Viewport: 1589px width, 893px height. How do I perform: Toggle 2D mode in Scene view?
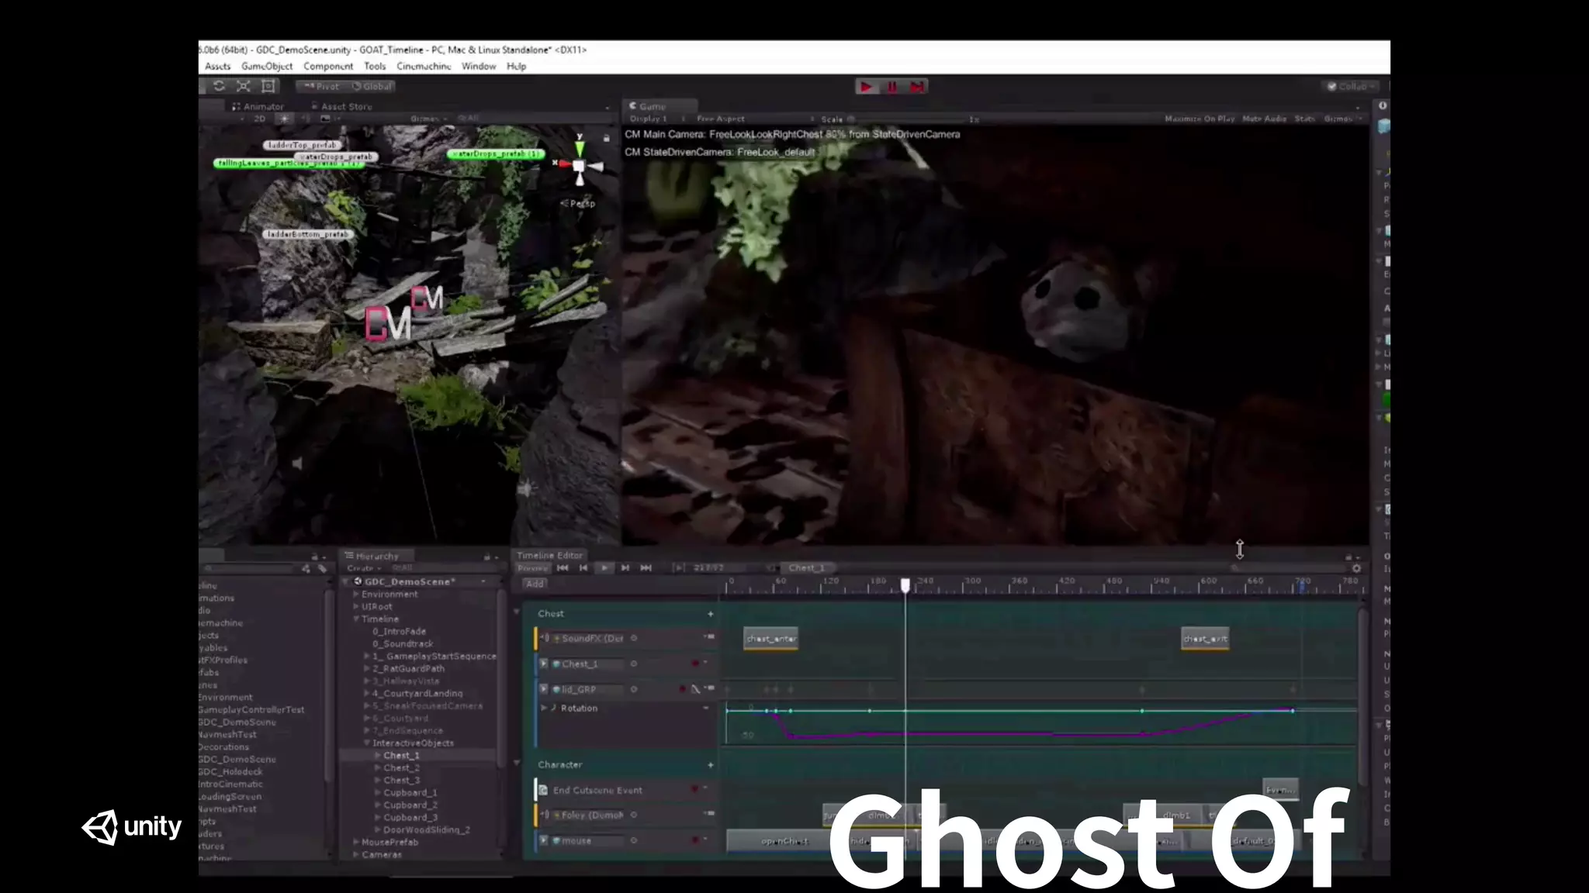coord(259,119)
